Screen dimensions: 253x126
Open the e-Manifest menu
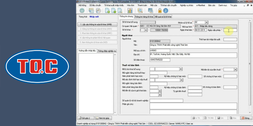(201, 5)
